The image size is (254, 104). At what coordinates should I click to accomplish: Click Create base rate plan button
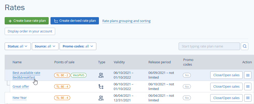point(27,21)
